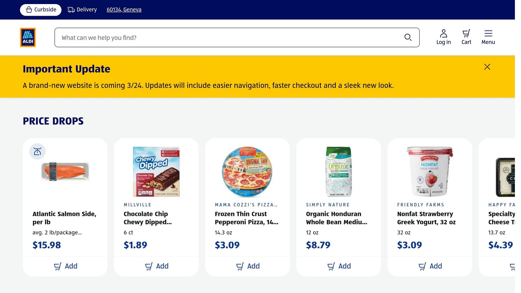Add the Chocolate Chip Chewy Dipped bars to cart
521x293 pixels.
157,266
